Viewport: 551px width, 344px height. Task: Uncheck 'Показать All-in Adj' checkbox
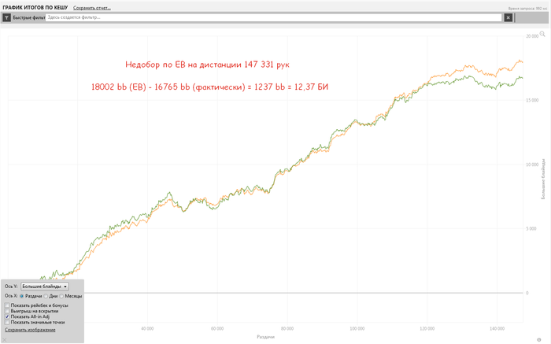click(x=7, y=316)
